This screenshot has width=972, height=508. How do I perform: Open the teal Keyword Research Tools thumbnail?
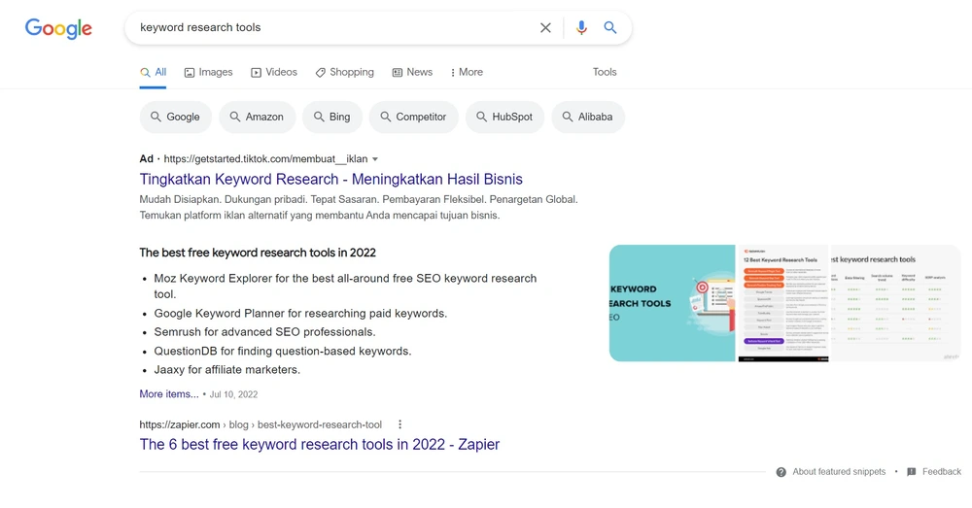(x=672, y=304)
